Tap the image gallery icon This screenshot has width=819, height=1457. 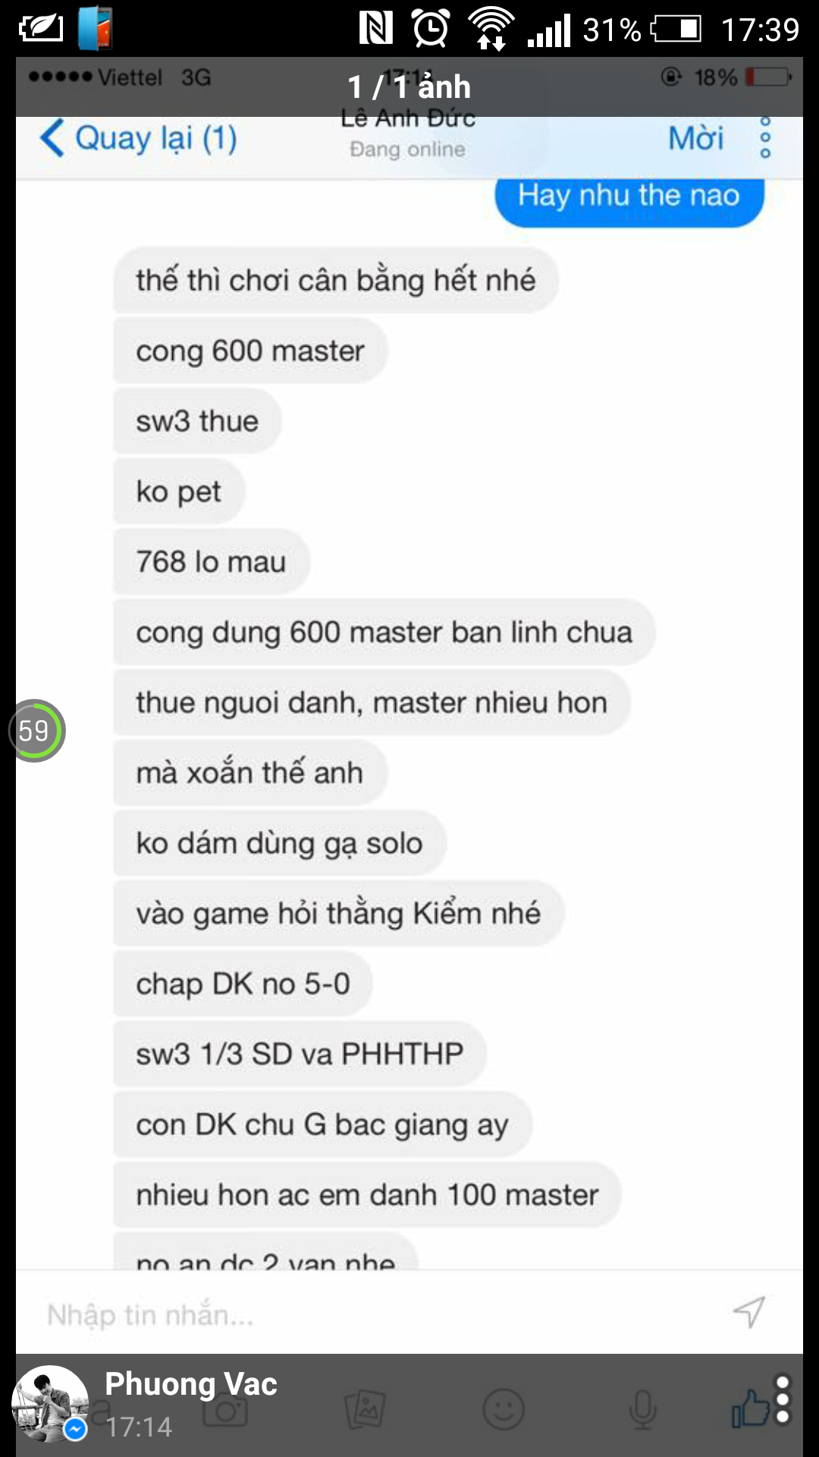click(x=365, y=1410)
